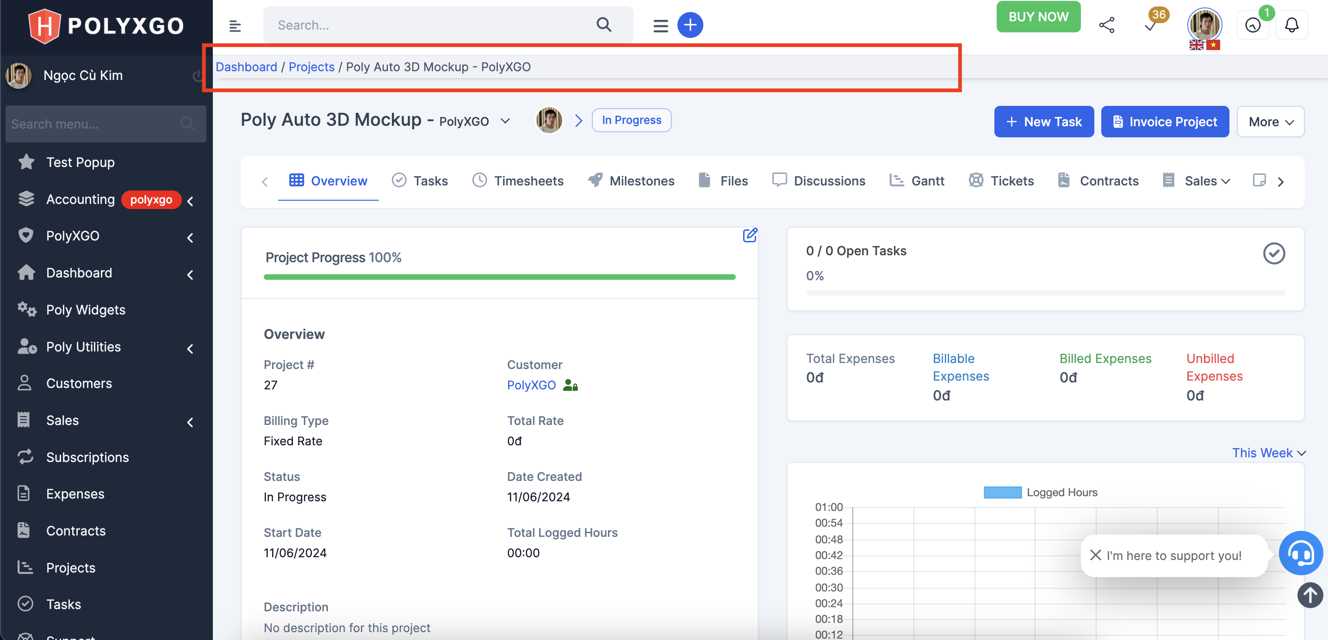Click the search magnifier icon

point(604,24)
